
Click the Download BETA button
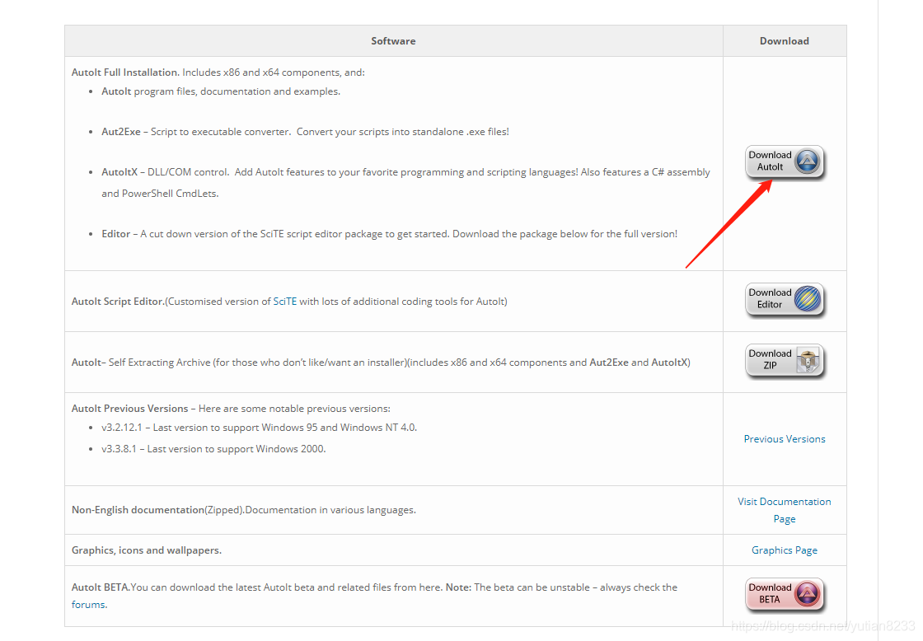[784, 594]
